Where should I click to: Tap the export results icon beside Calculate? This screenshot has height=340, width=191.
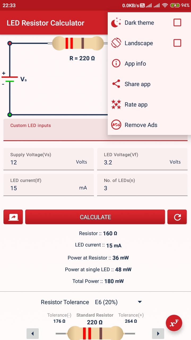[13, 217]
